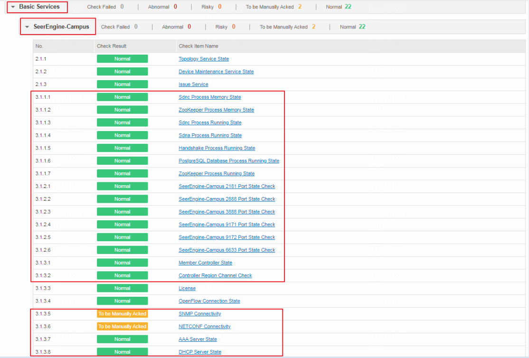Open the AAA Server State link
529x358 pixels.
click(198, 339)
